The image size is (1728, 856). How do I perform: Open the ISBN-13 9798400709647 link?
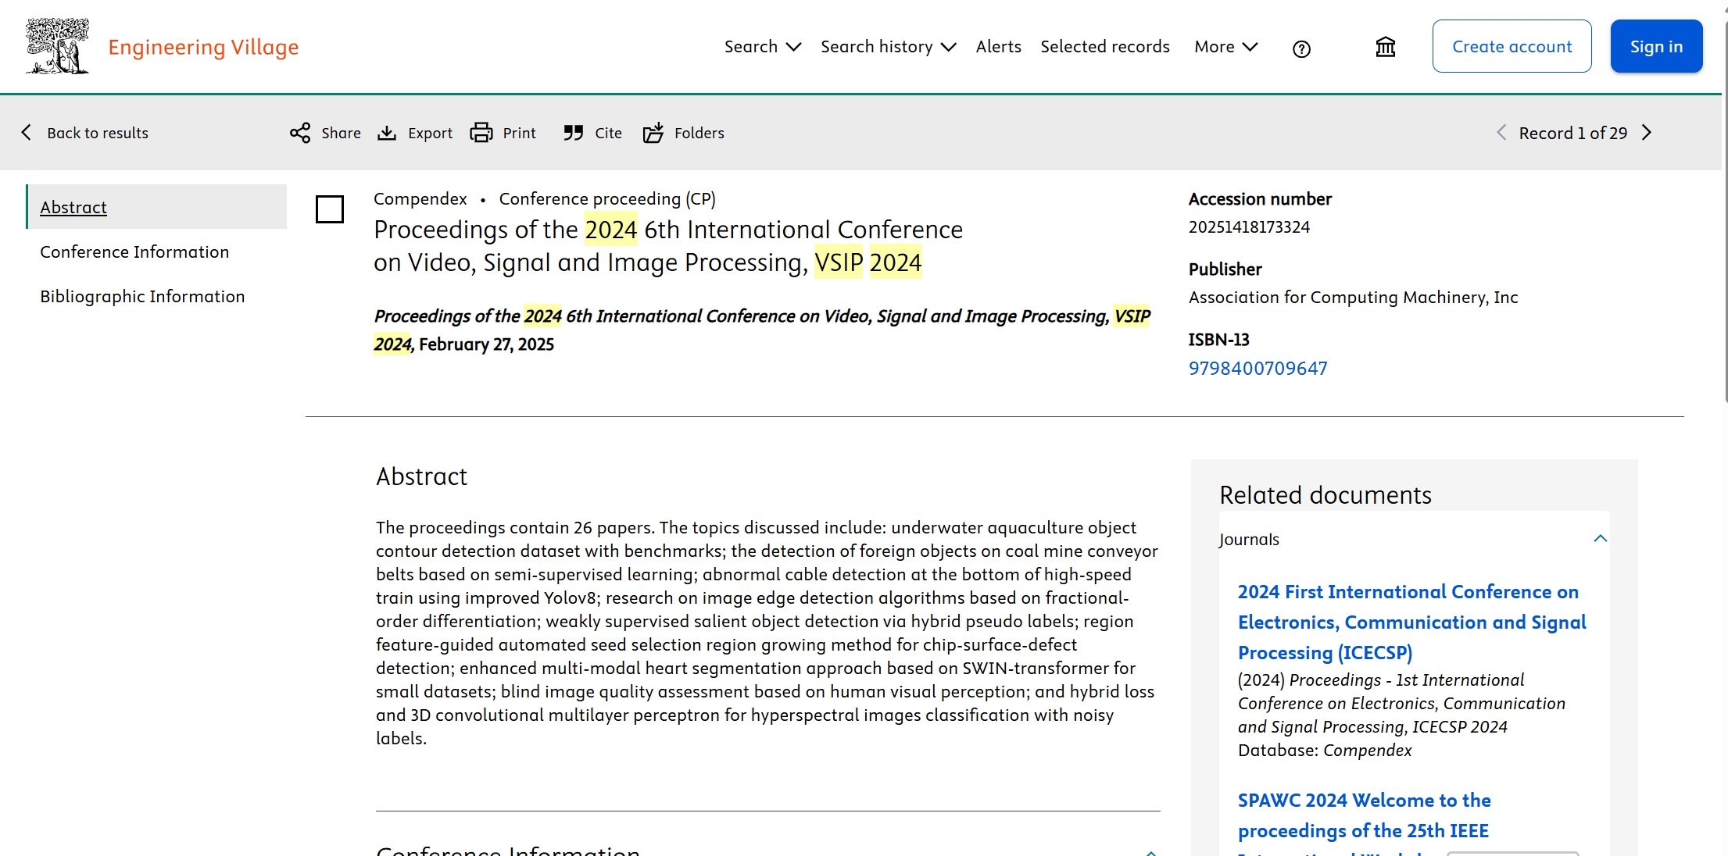[x=1258, y=368]
